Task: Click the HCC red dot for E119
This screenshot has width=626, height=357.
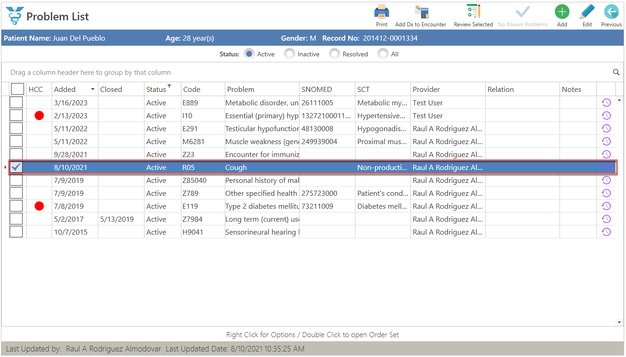Action: [x=39, y=206]
